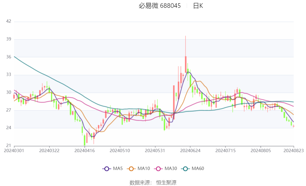Click the 数据来源: 恒生聚源 caption
This screenshot has width=306, height=186.
pos(153,183)
